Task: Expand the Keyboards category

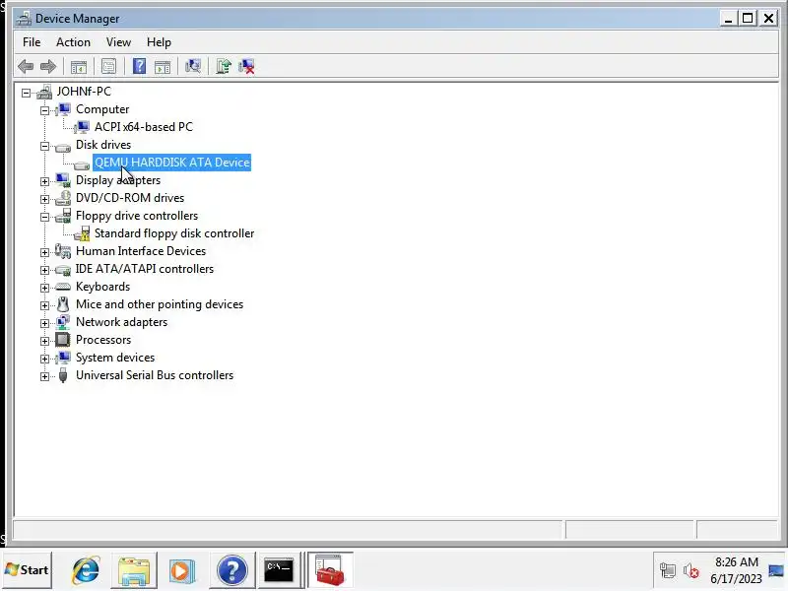Action: tap(44, 288)
